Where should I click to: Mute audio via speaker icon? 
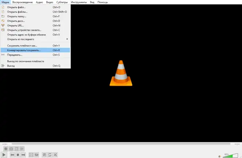220,156
